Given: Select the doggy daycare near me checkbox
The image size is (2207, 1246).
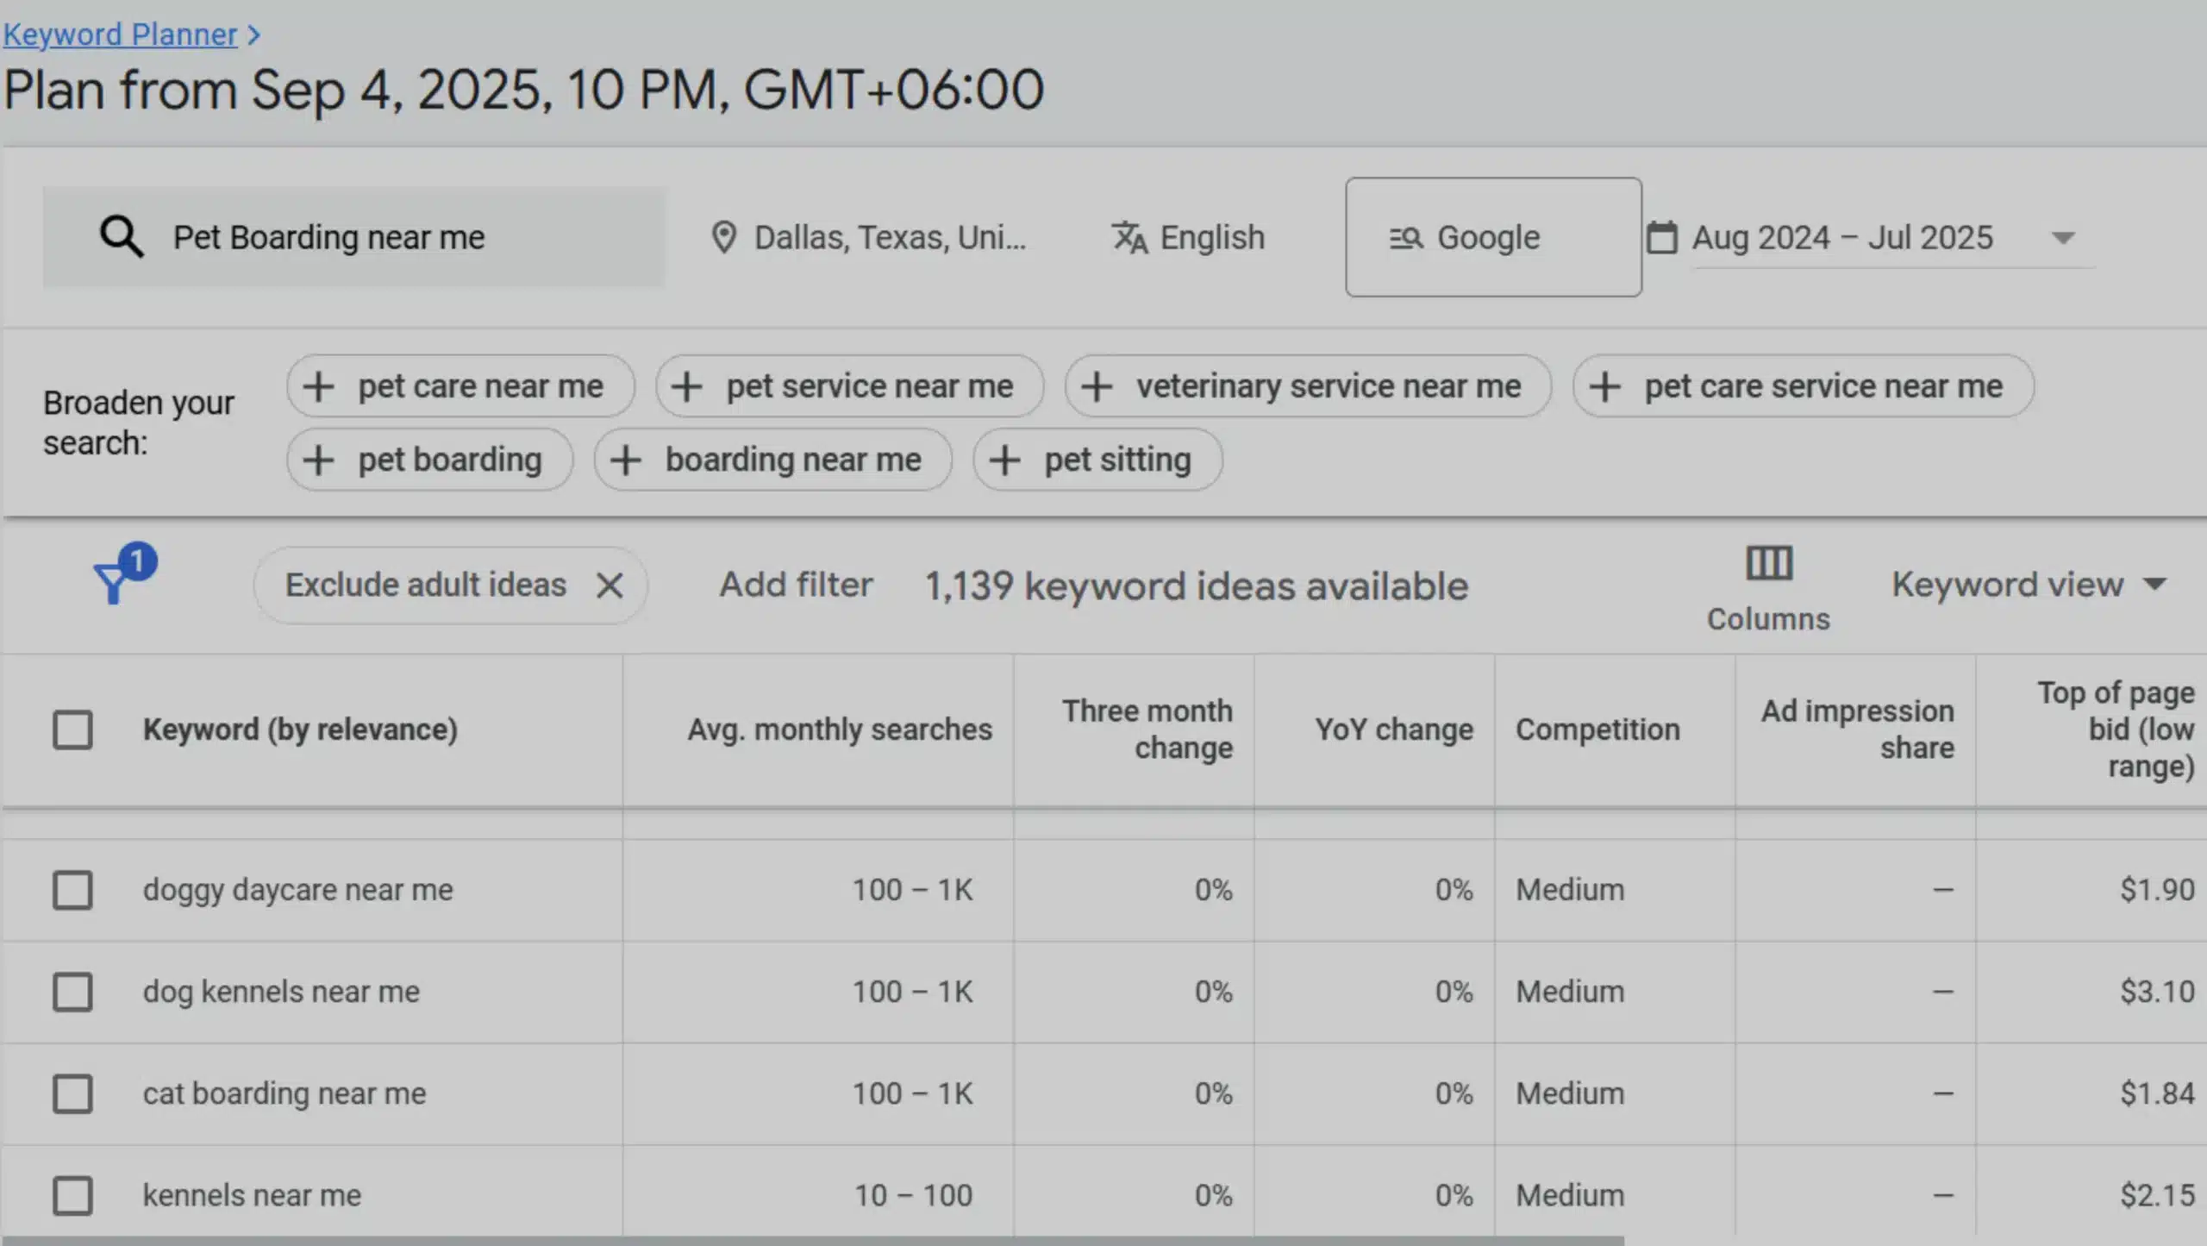Looking at the screenshot, I should click(x=72, y=890).
